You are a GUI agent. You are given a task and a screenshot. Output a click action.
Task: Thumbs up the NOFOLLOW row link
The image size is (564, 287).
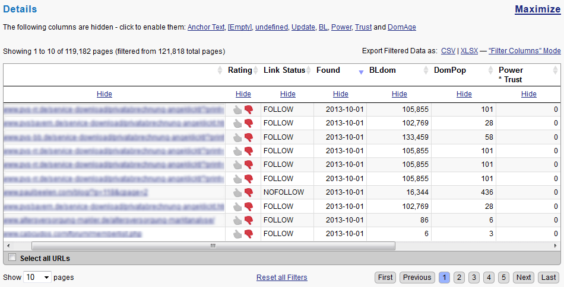(237, 192)
